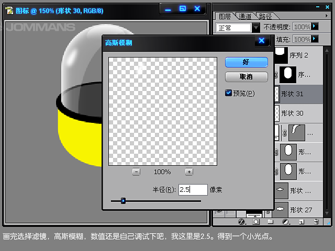Screen dimensions: 335x251
Task: Click the add layer mask icon
Action: click(256, 222)
